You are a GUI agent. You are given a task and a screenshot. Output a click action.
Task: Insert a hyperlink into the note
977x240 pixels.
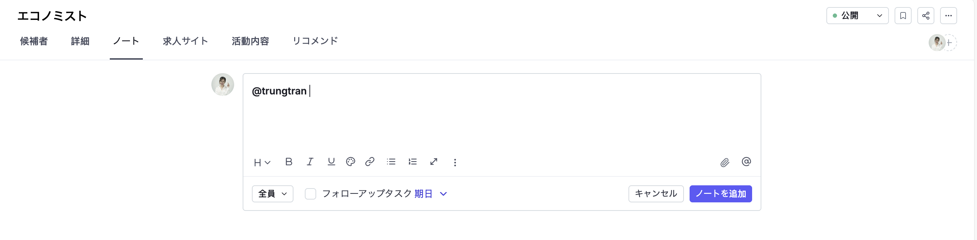click(x=370, y=162)
